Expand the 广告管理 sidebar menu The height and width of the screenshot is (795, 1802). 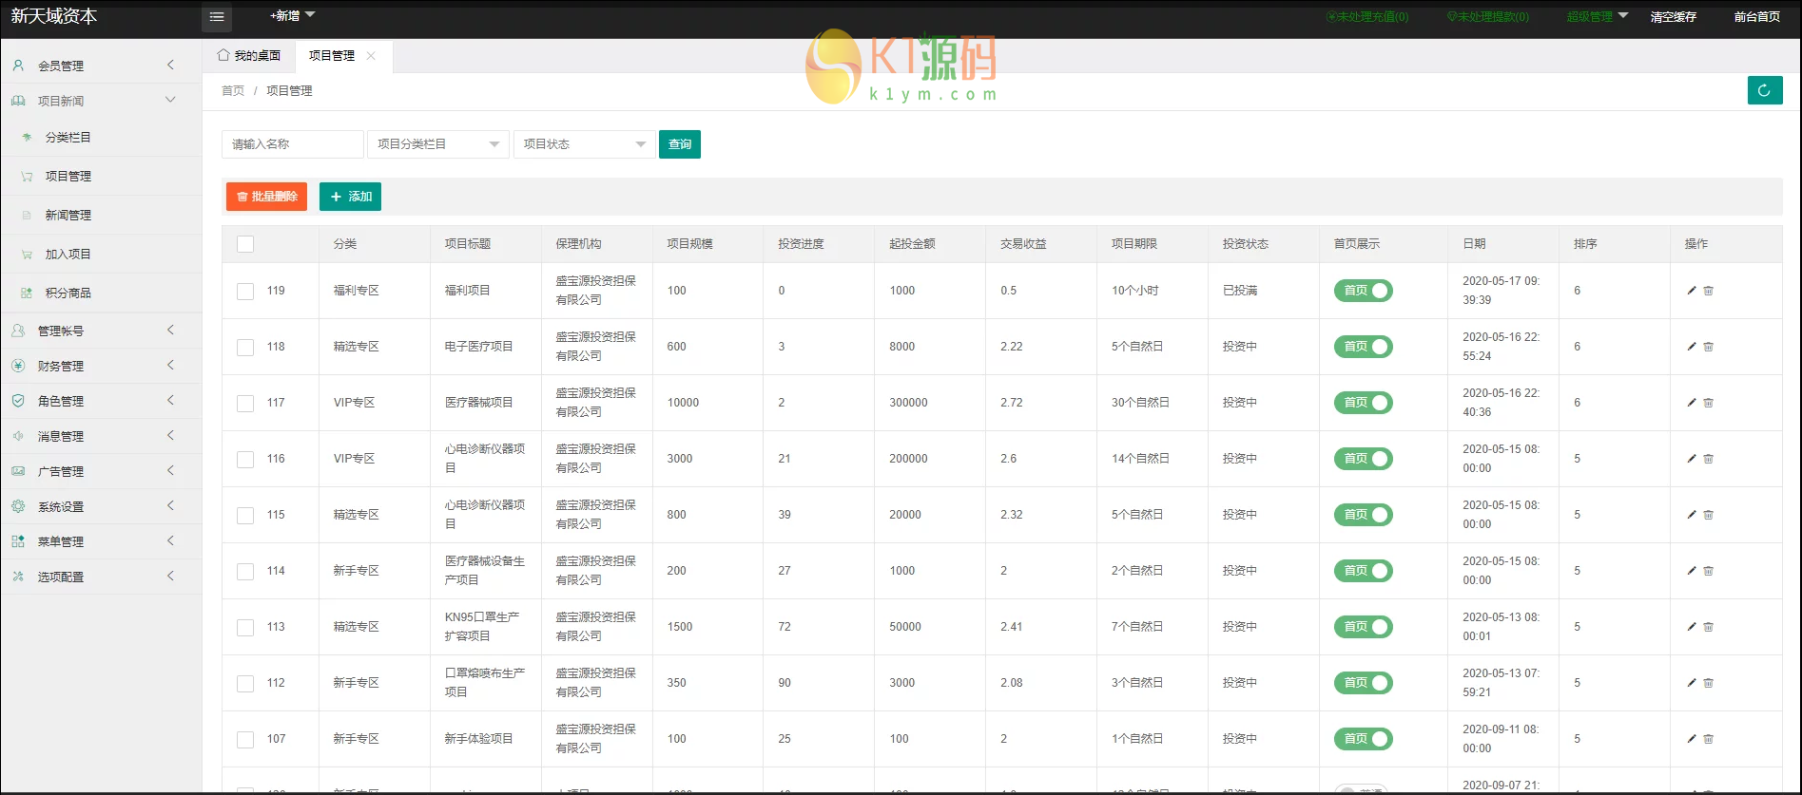pyautogui.click(x=101, y=471)
